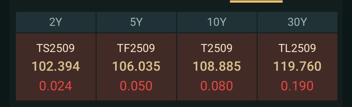Open the T2509 contract card

click(x=217, y=67)
